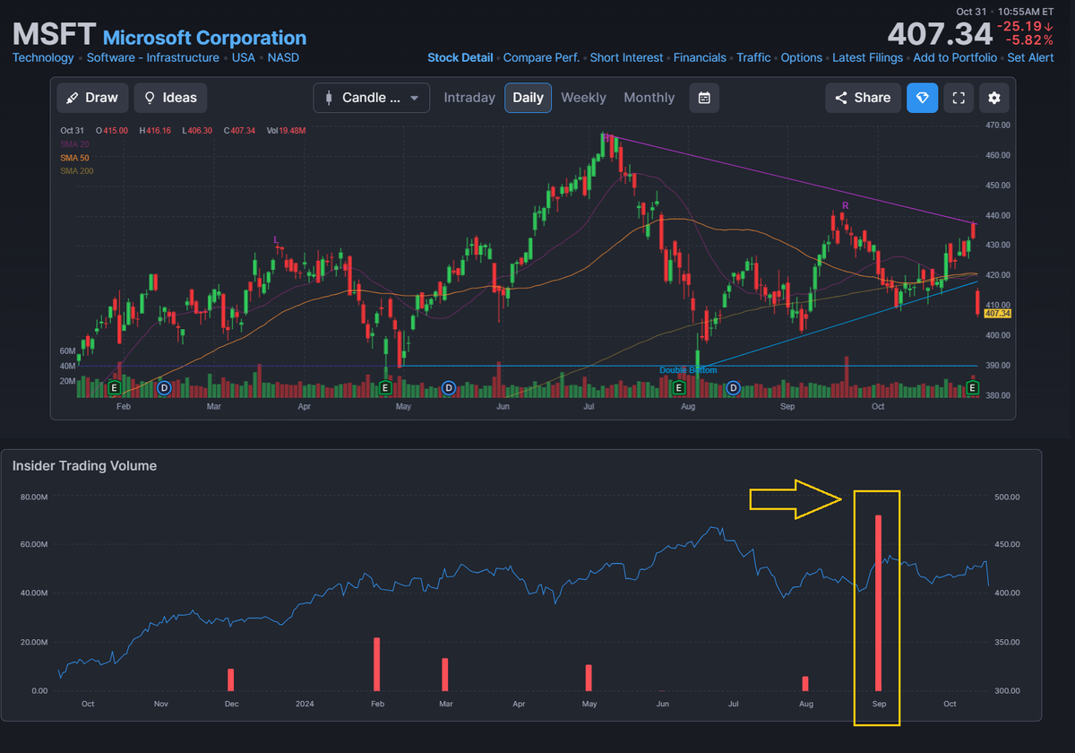
Task: Click Add to Portfolio link
Action: (955, 57)
